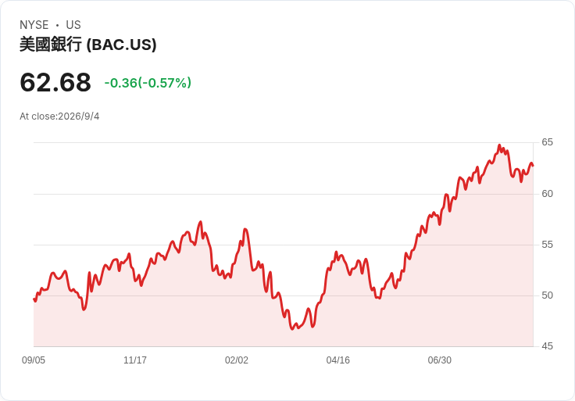Click the 04/16 date axis label
This screenshot has height=401, width=575.
(x=337, y=360)
